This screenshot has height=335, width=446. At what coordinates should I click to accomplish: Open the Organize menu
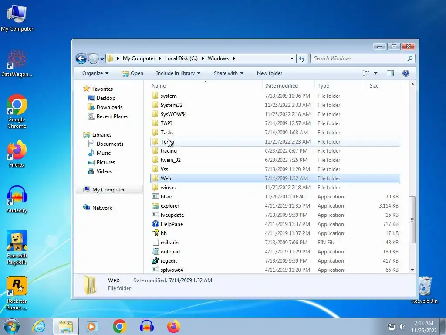pos(95,73)
